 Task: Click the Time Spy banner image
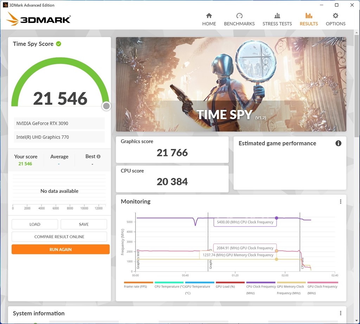pyautogui.click(x=231, y=84)
